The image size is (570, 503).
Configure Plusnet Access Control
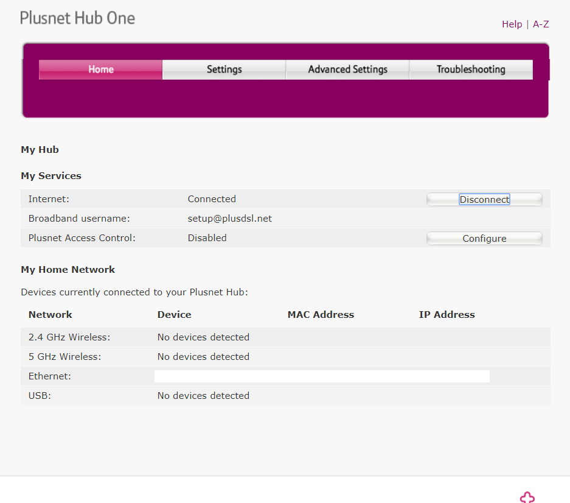point(484,239)
